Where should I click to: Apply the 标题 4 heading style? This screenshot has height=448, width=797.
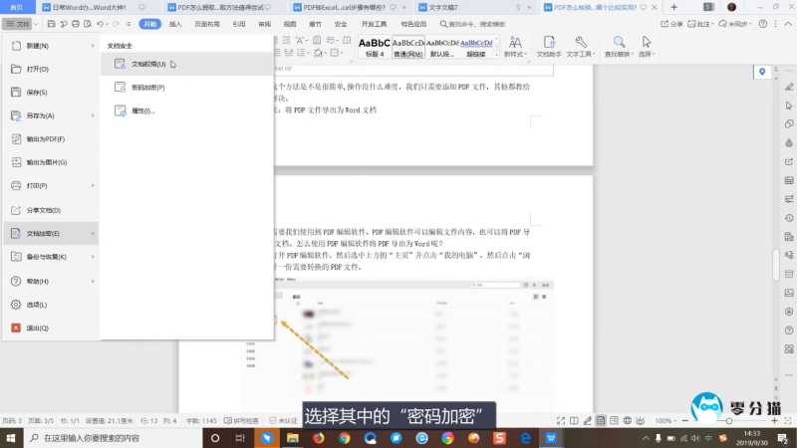[374, 47]
